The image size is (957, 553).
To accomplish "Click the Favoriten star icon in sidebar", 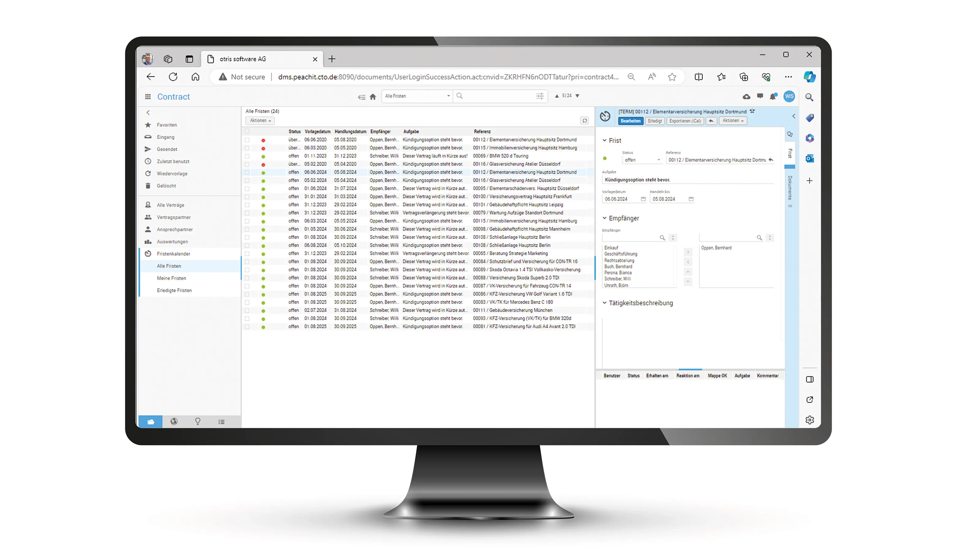I will pyautogui.click(x=148, y=125).
